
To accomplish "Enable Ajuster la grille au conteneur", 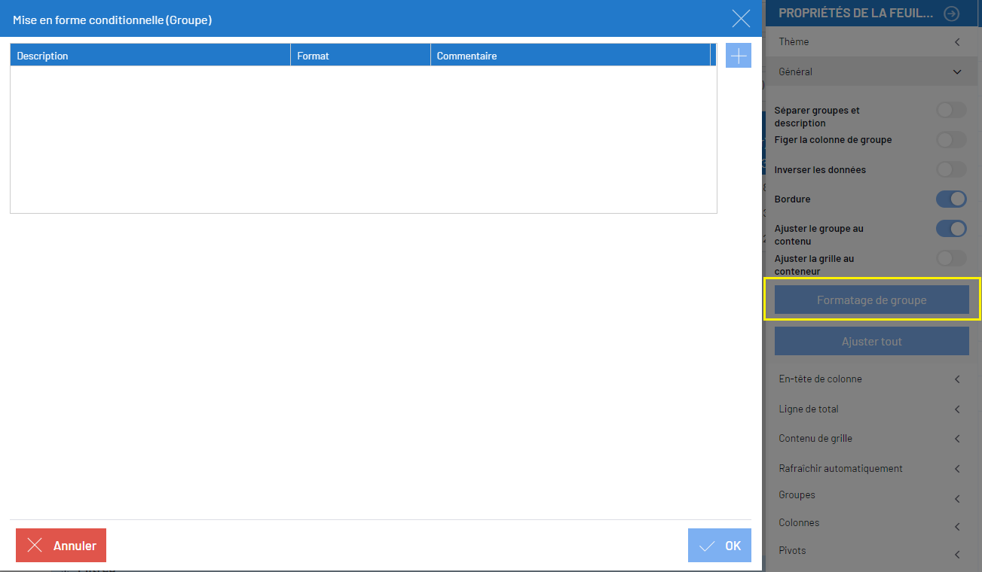I will click(x=950, y=259).
